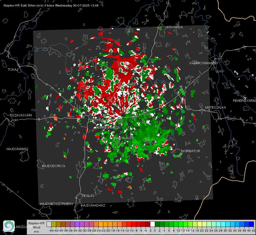Image resolution: width=256 pixels, height=235 pixels.
Task: Click the header title 'Napkor-HR Szél 30km'
Action: (20, 5)
